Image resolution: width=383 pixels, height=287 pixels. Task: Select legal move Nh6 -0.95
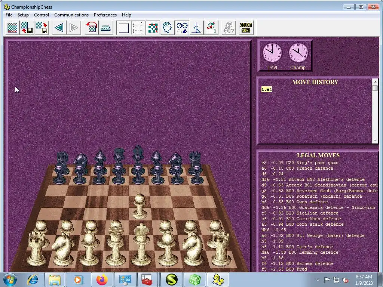[273, 230]
